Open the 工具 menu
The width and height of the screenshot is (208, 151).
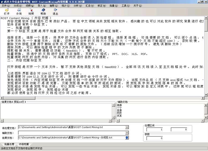[126, 6]
